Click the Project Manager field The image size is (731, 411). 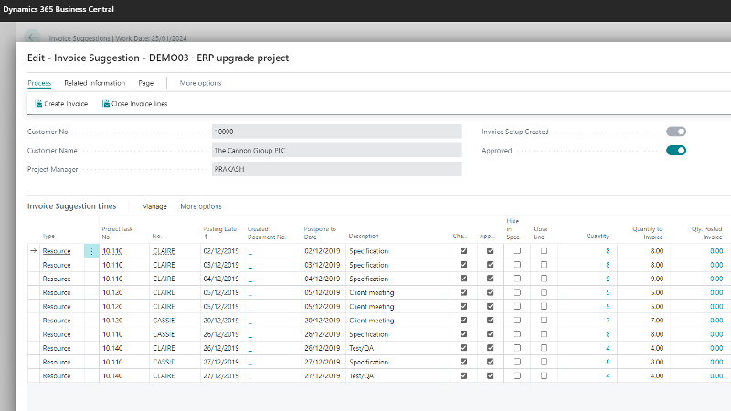tap(336, 169)
